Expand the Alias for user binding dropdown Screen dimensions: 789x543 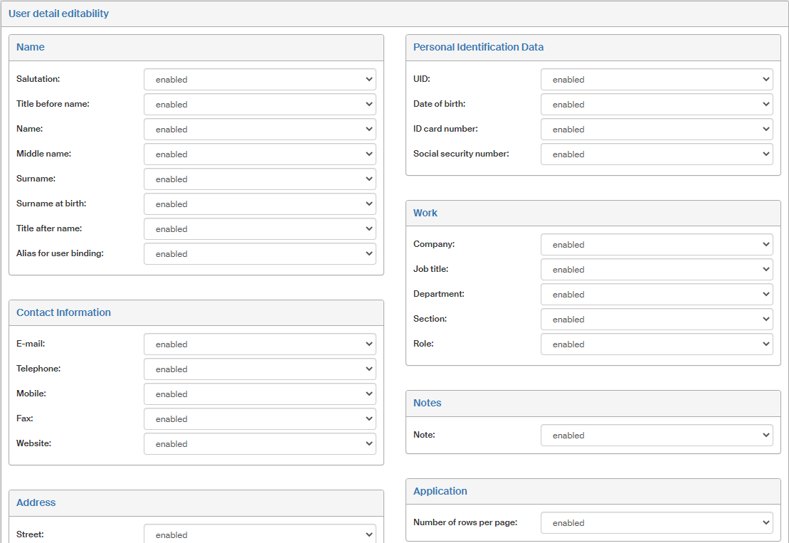(260, 254)
